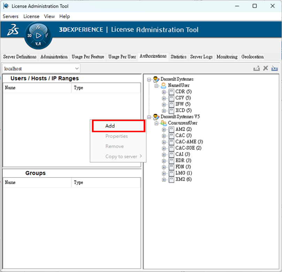
Task: Collapse the NamedUser tree node
Action: tap(157, 86)
